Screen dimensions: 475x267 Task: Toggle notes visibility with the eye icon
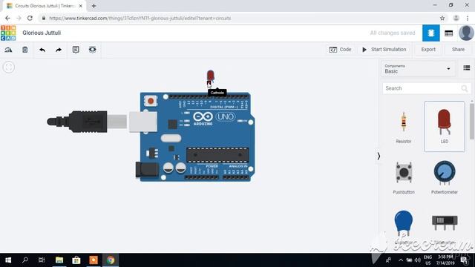point(92,50)
